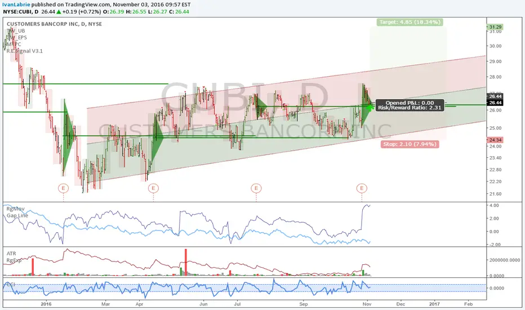Click the 31.29 target price tag
525x310 pixels.
click(x=495, y=27)
